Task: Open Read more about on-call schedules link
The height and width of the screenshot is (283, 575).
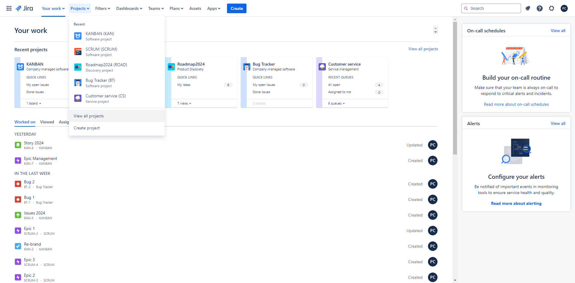Action: 516,104
